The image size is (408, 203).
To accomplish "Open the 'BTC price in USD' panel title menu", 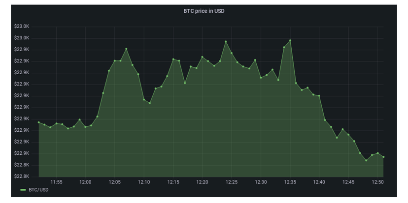I will pyautogui.click(x=204, y=11).
